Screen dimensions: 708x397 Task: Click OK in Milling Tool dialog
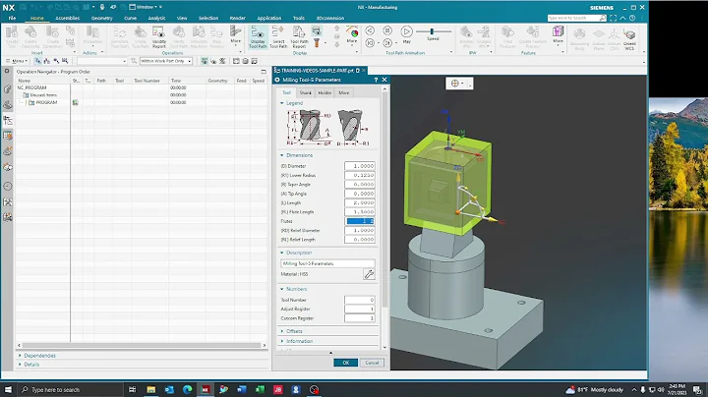[x=346, y=363]
